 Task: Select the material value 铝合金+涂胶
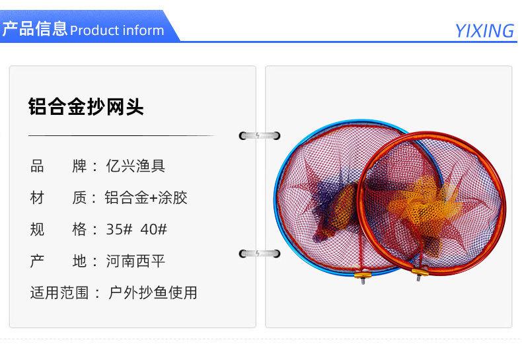[x=146, y=197]
